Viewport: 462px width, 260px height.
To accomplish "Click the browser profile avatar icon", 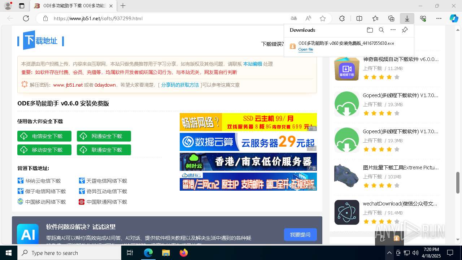I will click(x=8, y=6).
